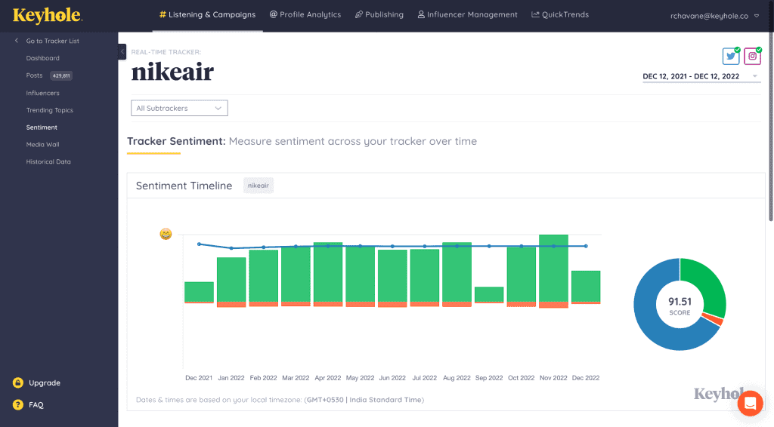Click the Sep 2022 green bar
This screenshot has width=774, height=427.
489,294
